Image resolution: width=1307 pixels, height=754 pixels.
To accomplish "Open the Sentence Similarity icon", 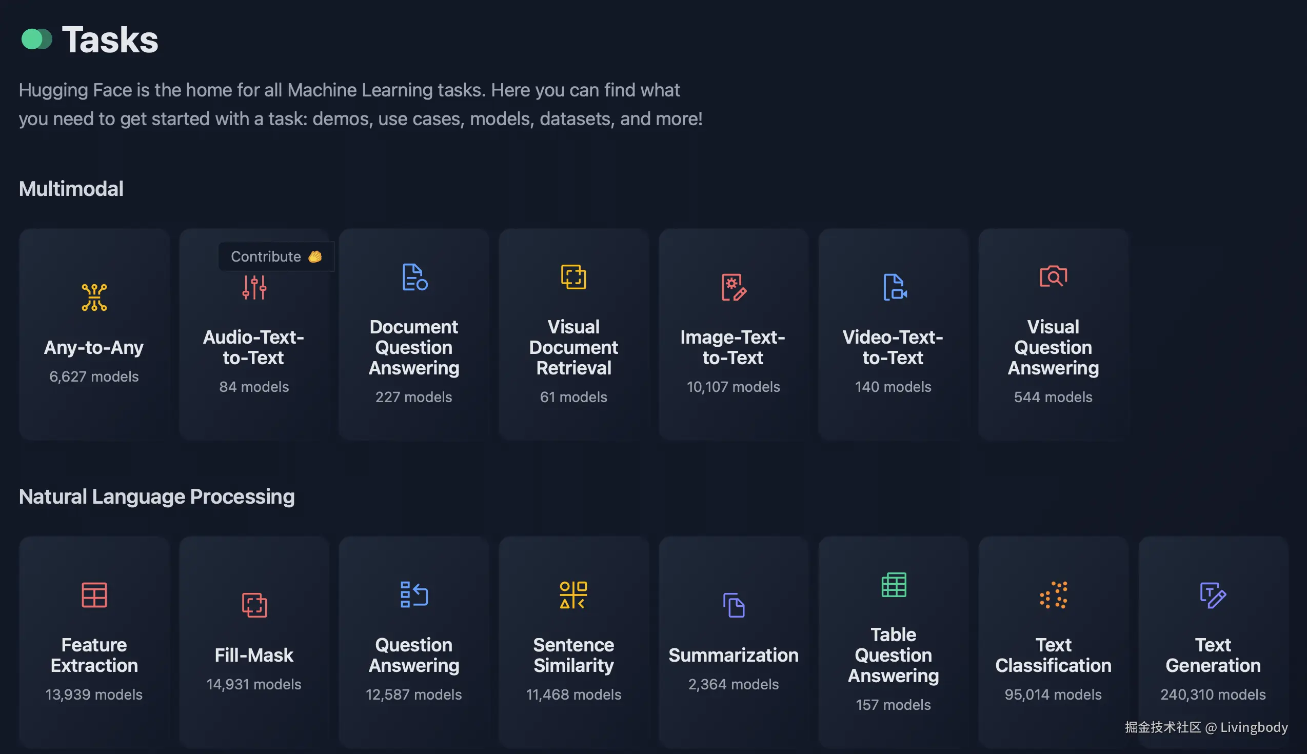I will point(574,595).
